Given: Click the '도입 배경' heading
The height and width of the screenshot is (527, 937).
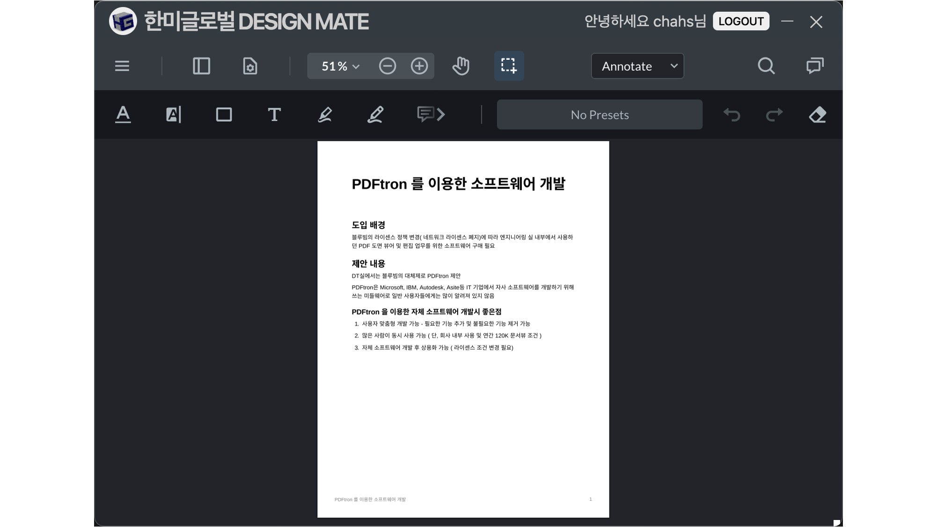Looking at the screenshot, I should 368,225.
